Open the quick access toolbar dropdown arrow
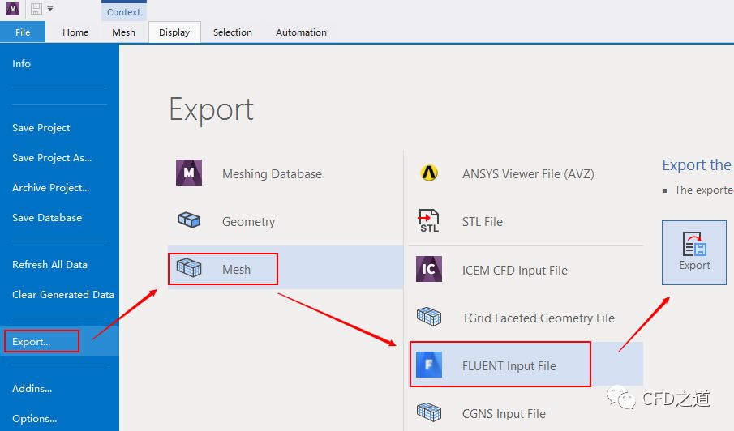This screenshot has height=431, width=734. [50, 9]
